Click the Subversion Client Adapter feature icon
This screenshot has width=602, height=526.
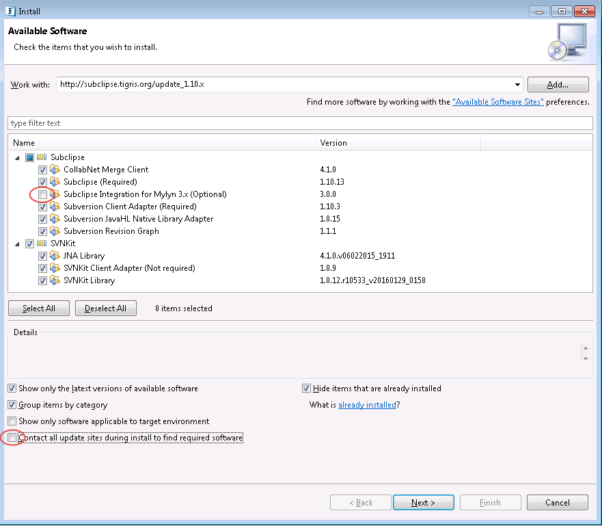pos(55,207)
